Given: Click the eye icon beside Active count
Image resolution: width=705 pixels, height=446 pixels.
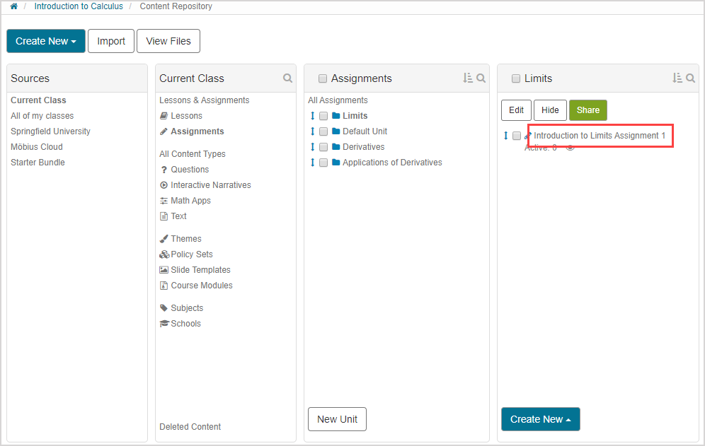Looking at the screenshot, I should 570,148.
